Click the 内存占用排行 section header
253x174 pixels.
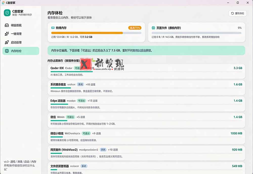pyautogui.click(x=64, y=61)
